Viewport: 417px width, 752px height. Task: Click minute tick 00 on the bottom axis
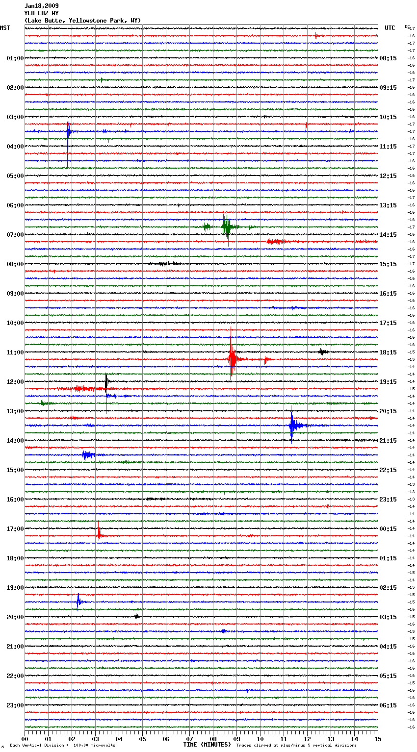pyautogui.click(x=25, y=739)
